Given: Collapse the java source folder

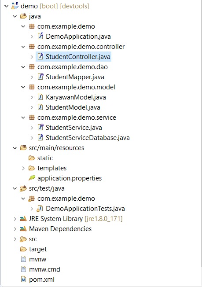Looking at the screenshot, I should click(15, 16).
